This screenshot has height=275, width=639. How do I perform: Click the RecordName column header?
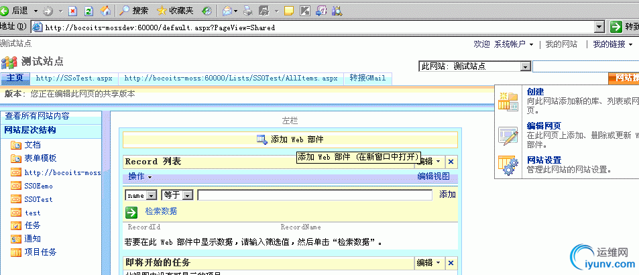pyautogui.click(x=301, y=227)
